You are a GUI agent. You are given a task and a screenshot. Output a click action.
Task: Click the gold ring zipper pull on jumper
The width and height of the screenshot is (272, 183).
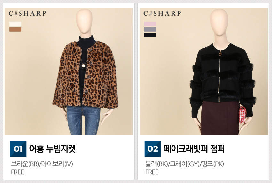(x=220, y=54)
